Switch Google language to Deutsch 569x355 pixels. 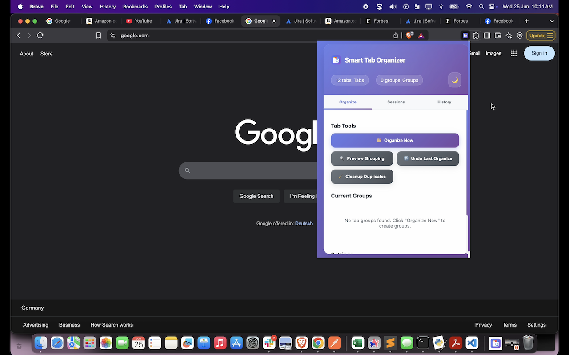[x=304, y=224]
